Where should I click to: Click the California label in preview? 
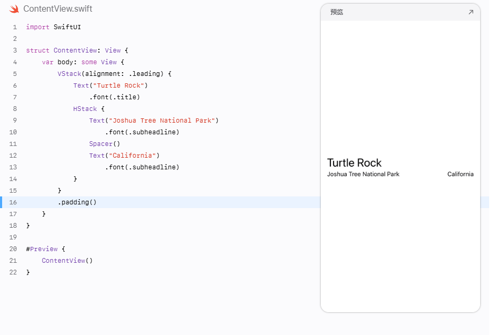click(x=460, y=174)
